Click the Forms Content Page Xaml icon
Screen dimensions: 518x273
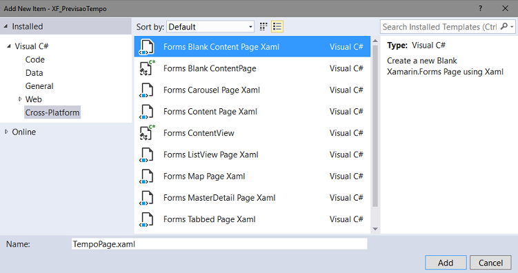pyautogui.click(x=147, y=111)
